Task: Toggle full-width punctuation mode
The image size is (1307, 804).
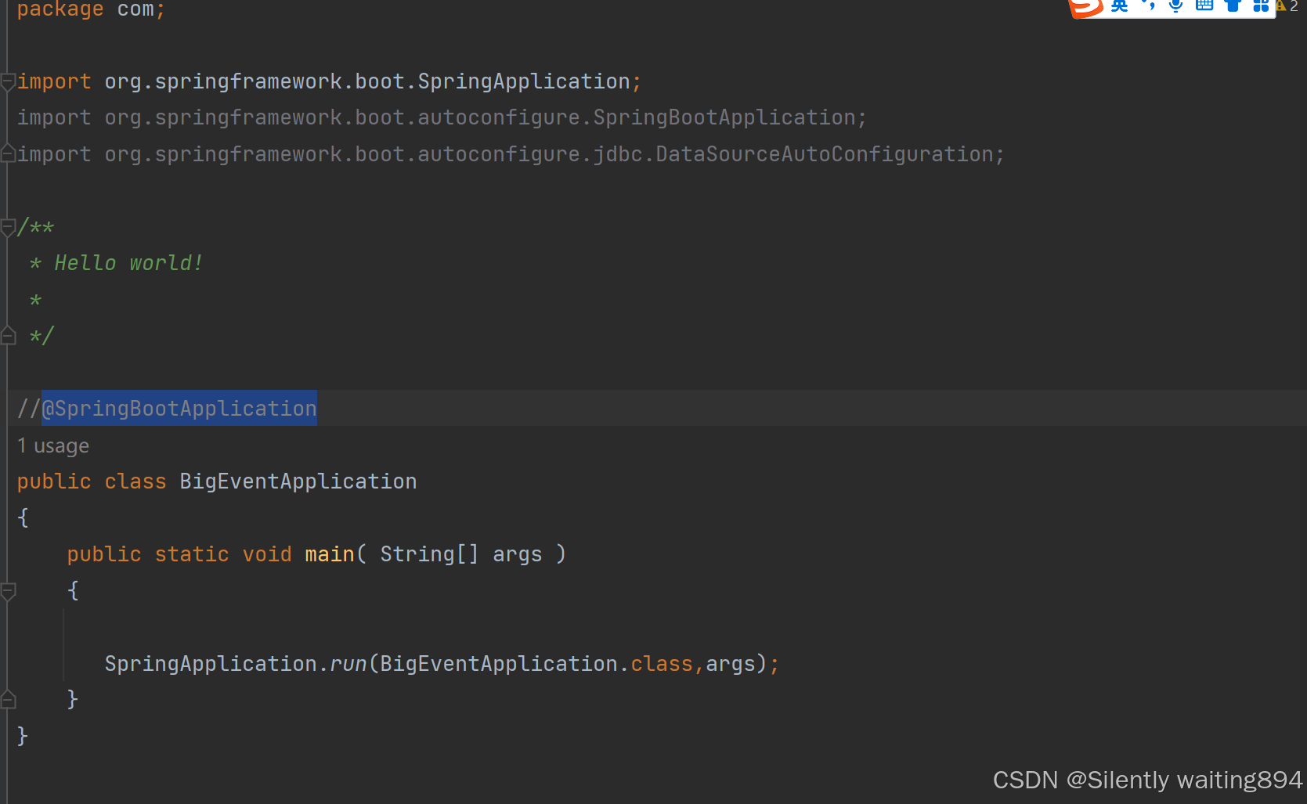Action: 1147,6
